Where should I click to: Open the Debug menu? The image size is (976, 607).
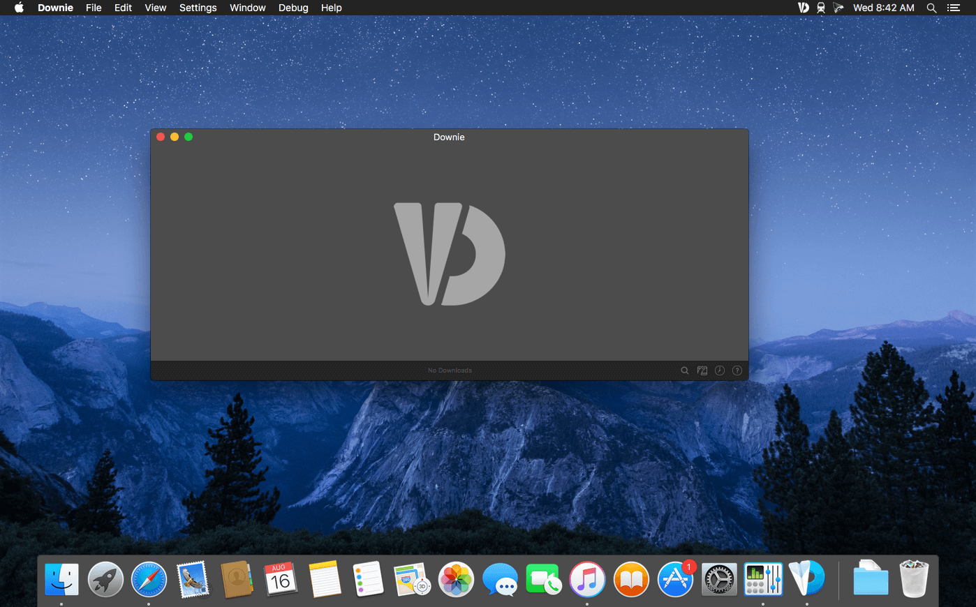(x=293, y=8)
